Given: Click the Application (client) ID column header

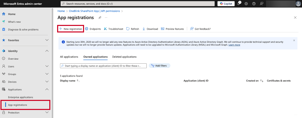Looking at the screenshot, I should pyautogui.click(x=196, y=81).
